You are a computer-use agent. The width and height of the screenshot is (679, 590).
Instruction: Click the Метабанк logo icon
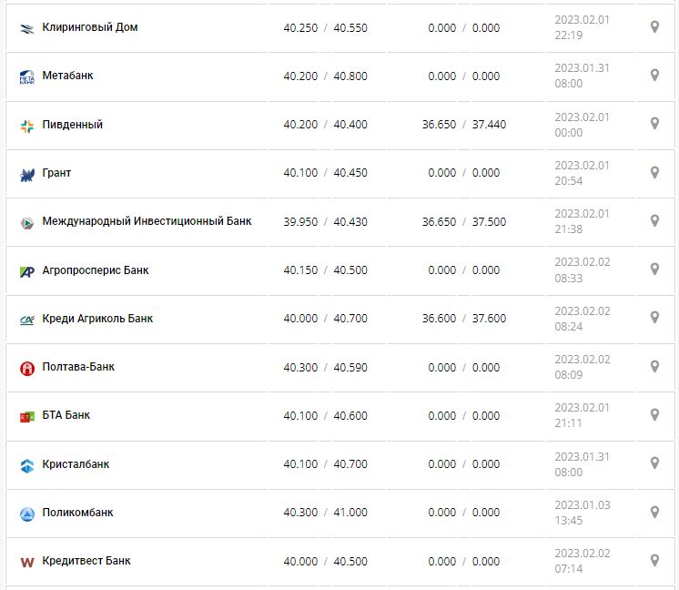(26, 77)
